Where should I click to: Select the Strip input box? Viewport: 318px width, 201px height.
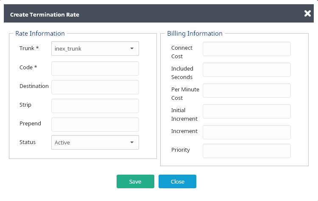(95, 106)
